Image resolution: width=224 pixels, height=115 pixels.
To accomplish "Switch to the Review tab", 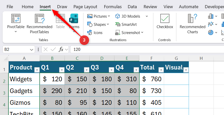I will (x=150, y=7).
